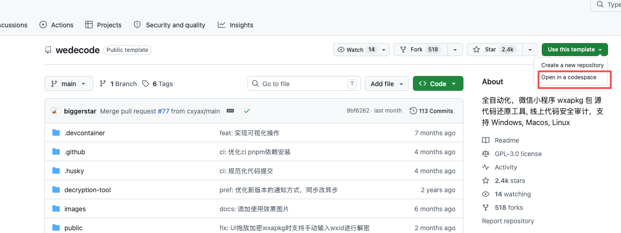Open the Actions tab
The width and height of the screenshot is (621, 233).
(x=57, y=25)
